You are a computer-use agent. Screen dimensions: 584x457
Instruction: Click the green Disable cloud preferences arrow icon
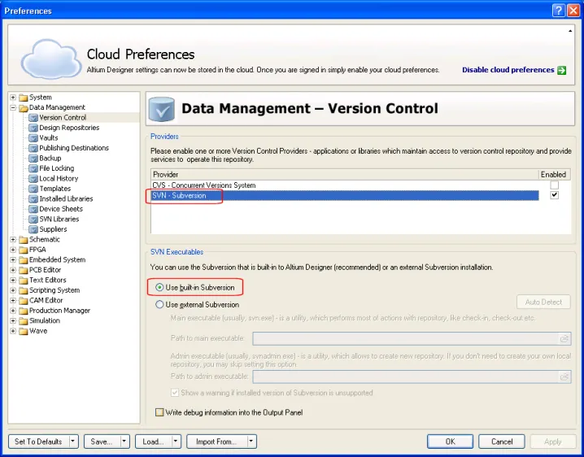pyautogui.click(x=562, y=70)
